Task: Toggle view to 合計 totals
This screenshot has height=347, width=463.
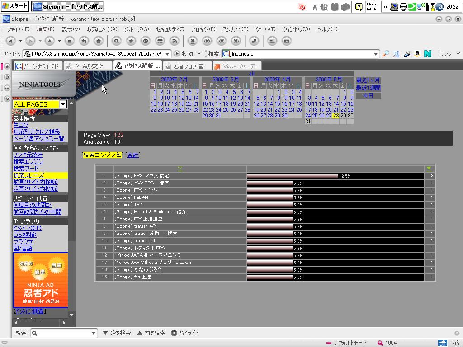Action: click(x=133, y=155)
